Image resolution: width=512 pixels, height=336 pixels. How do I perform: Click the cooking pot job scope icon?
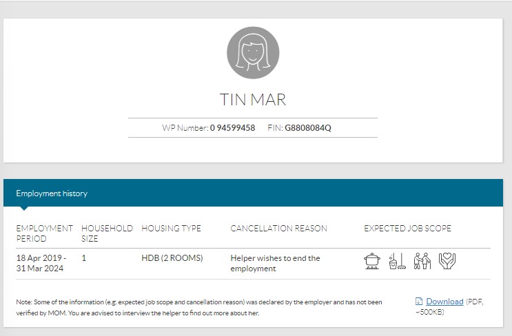pos(372,262)
